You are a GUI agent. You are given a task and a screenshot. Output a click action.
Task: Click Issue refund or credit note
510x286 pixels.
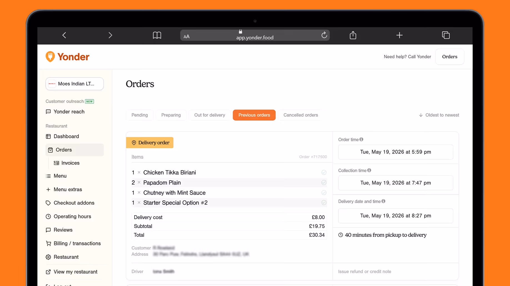click(x=364, y=272)
